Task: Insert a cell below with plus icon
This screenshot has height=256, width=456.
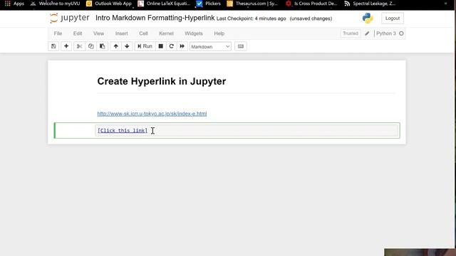Action: [66, 46]
